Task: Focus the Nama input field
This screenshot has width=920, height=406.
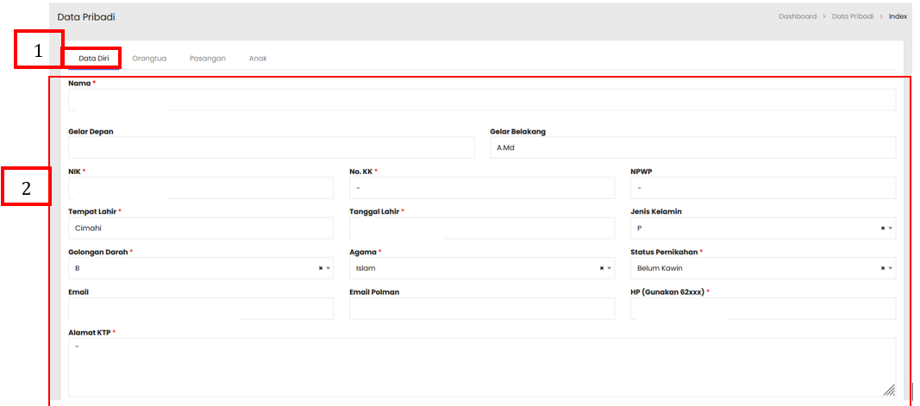Action: point(482,100)
